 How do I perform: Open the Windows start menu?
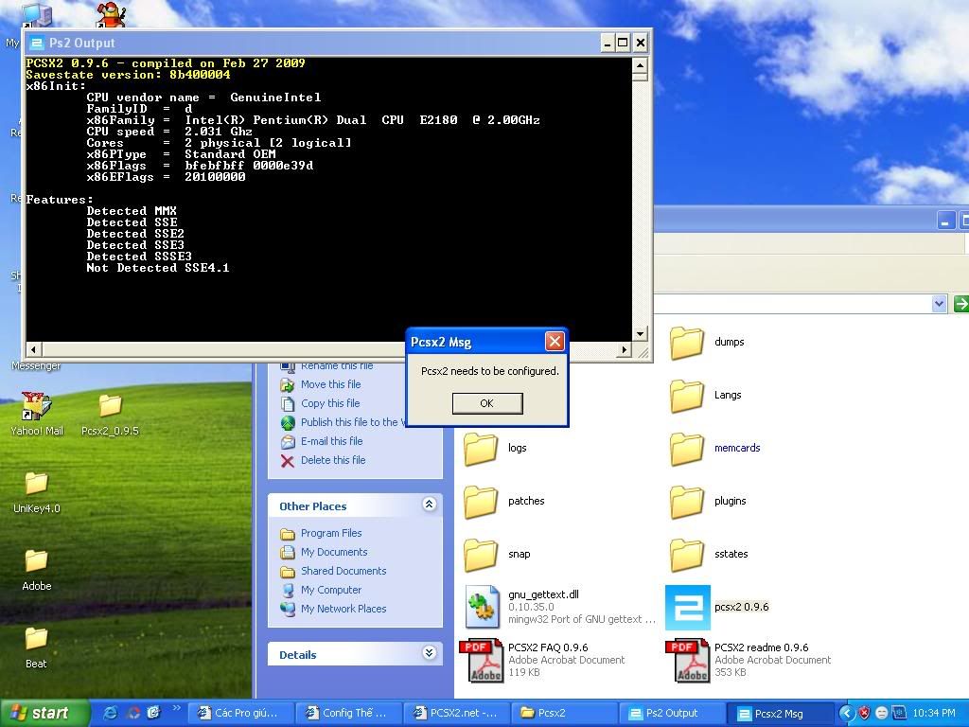(x=44, y=714)
